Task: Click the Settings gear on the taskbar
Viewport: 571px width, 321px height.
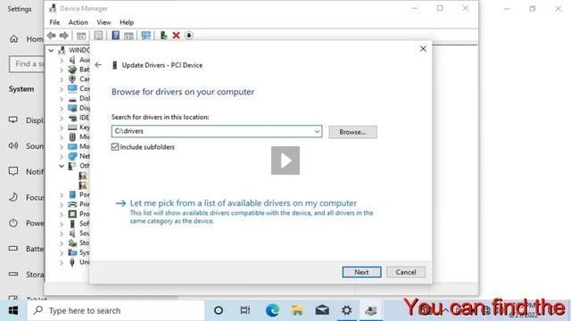Action: pos(347,310)
